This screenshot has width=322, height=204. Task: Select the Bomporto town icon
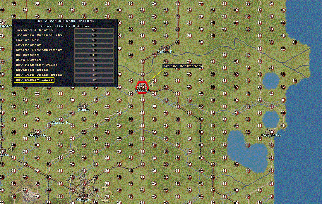tap(37, 132)
